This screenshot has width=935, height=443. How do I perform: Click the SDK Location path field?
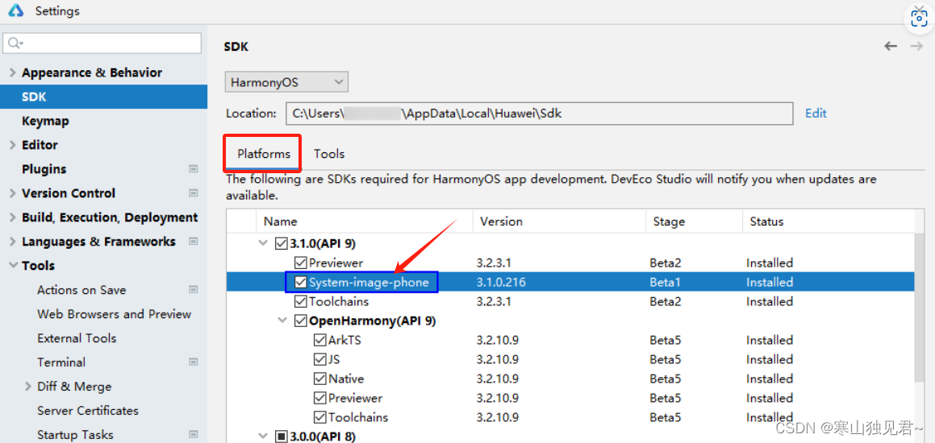539,114
